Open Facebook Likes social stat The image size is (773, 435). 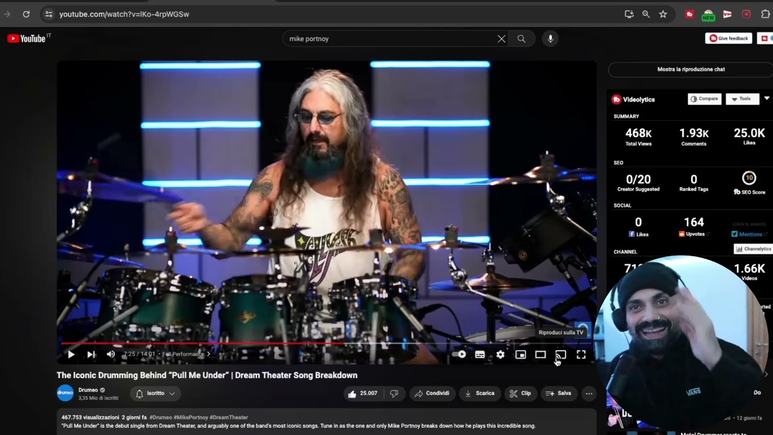pos(638,227)
